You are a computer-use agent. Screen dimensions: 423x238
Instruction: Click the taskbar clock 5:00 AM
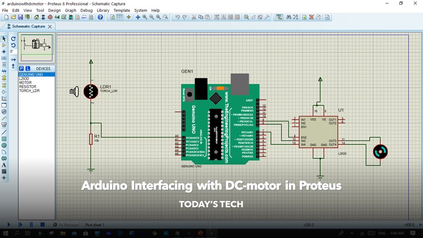point(397,233)
